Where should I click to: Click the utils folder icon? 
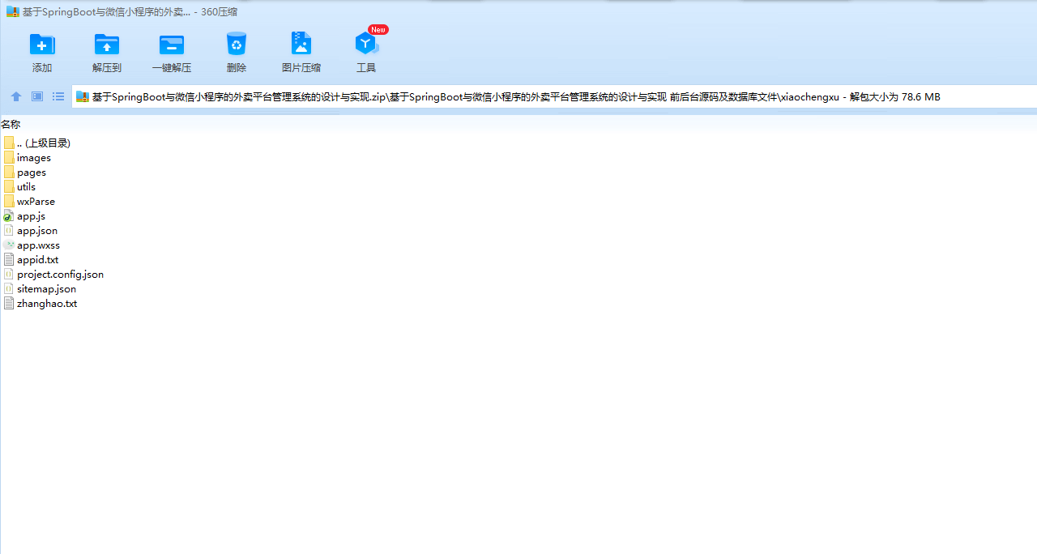[x=9, y=187]
